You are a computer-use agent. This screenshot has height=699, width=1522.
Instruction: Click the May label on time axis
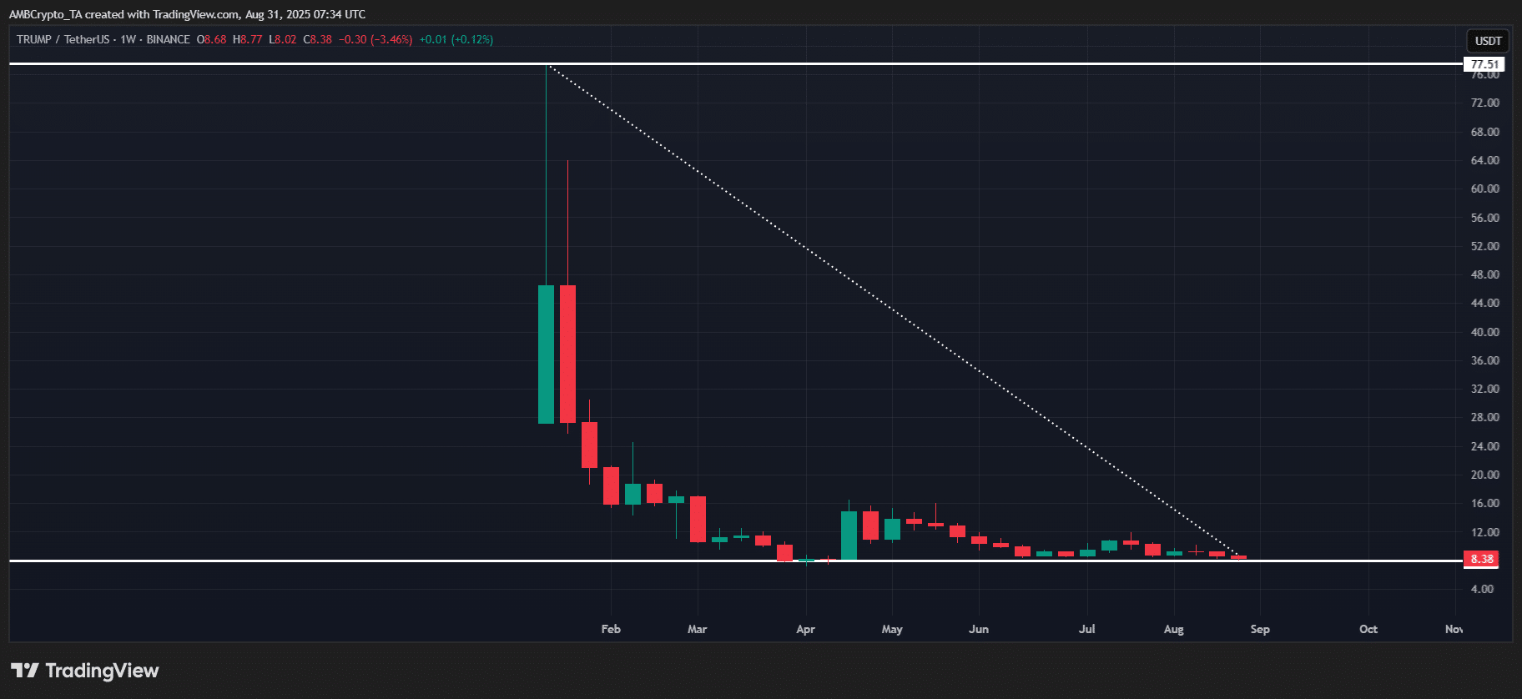click(x=892, y=629)
